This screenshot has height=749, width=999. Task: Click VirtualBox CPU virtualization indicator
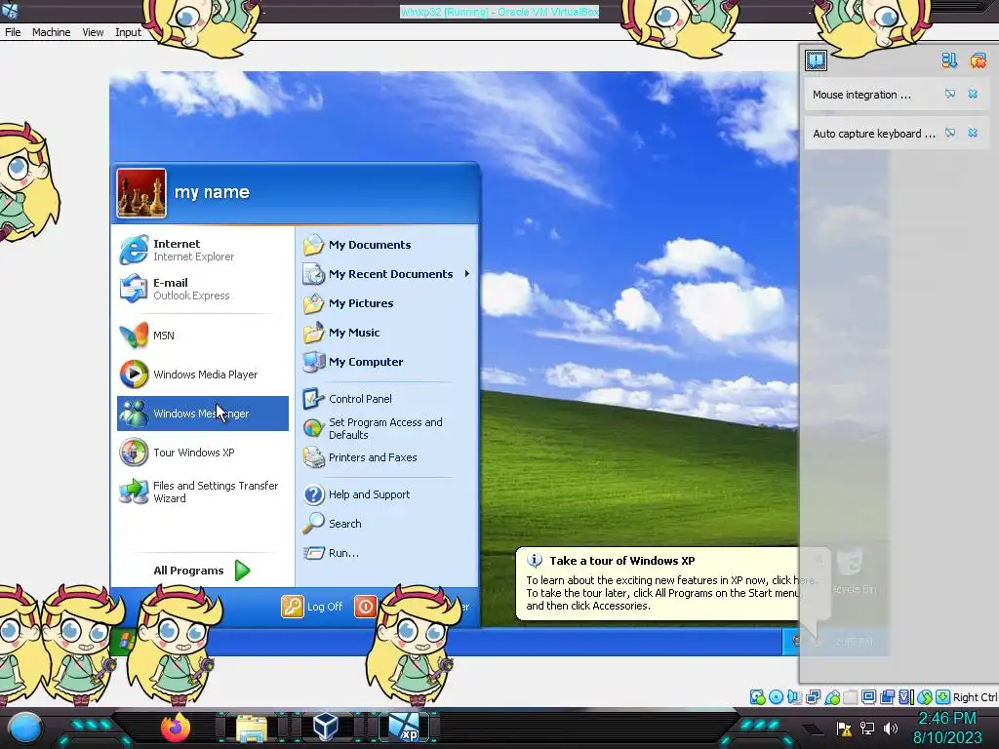(905, 697)
